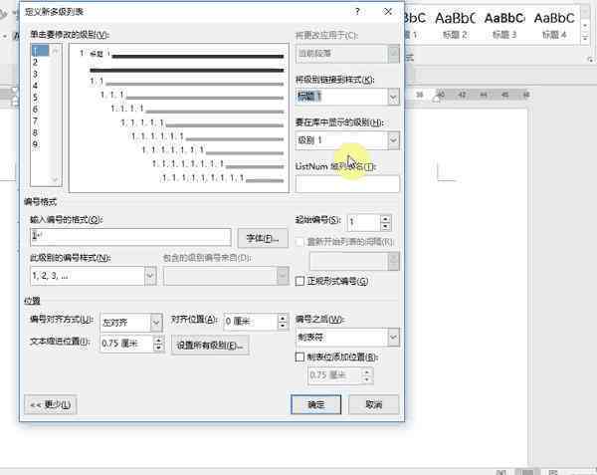597x475 pixels.
Task: Click the multilevel list preview area
Action: [179, 118]
